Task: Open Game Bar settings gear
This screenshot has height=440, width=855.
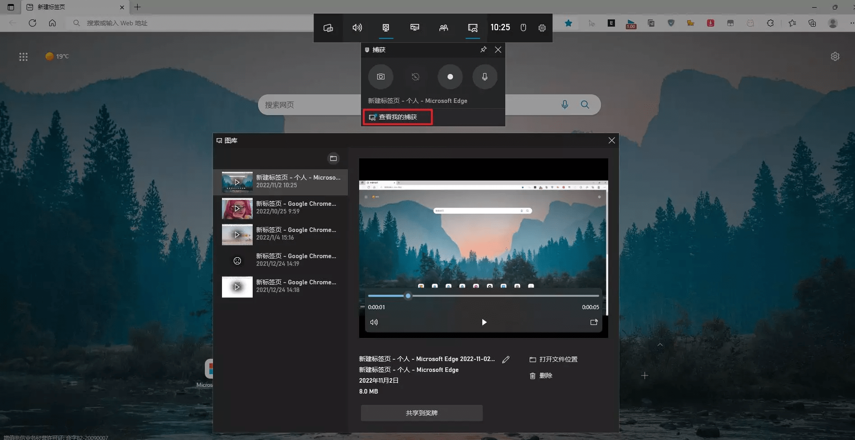Action: (542, 28)
